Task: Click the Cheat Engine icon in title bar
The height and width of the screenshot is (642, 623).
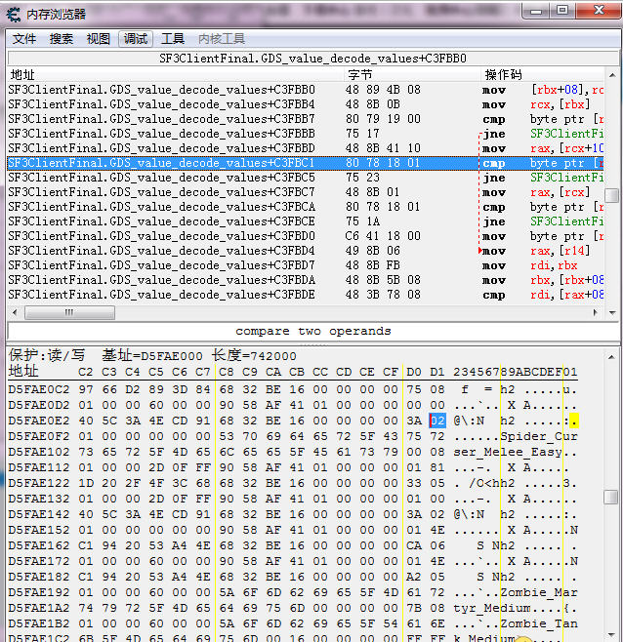Action: click(14, 15)
